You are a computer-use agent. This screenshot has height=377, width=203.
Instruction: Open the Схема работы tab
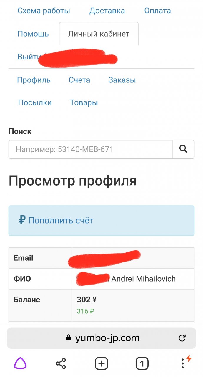tap(44, 11)
